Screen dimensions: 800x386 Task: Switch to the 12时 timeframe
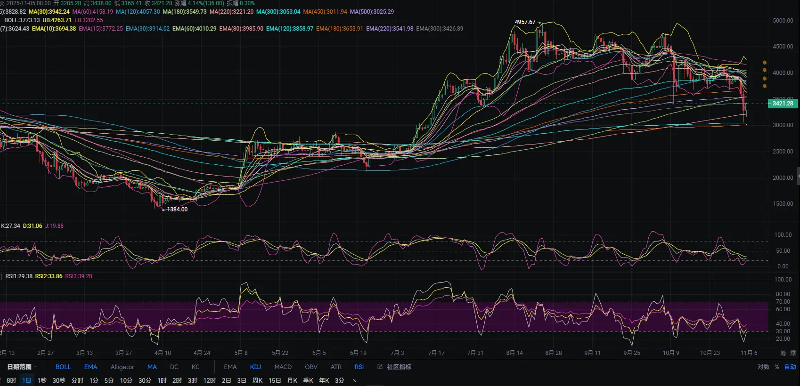210,380
